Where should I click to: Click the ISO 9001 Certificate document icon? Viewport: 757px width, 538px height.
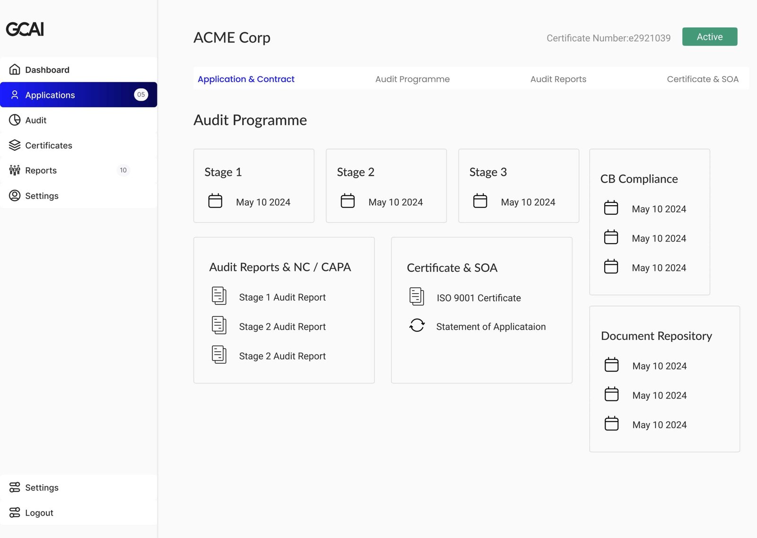(416, 297)
